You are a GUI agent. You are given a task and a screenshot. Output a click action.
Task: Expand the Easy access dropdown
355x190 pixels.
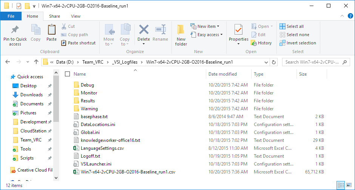tap(221, 35)
